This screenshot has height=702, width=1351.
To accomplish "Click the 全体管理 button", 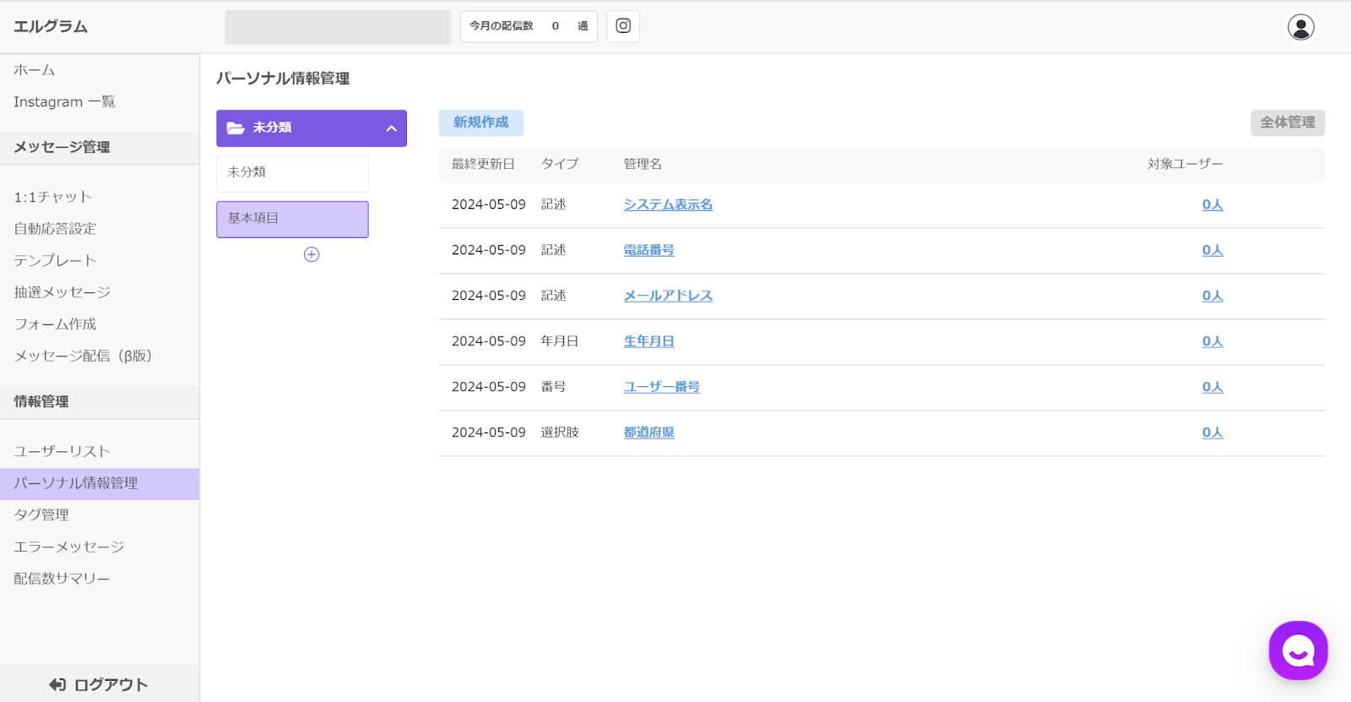I will click(1287, 123).
